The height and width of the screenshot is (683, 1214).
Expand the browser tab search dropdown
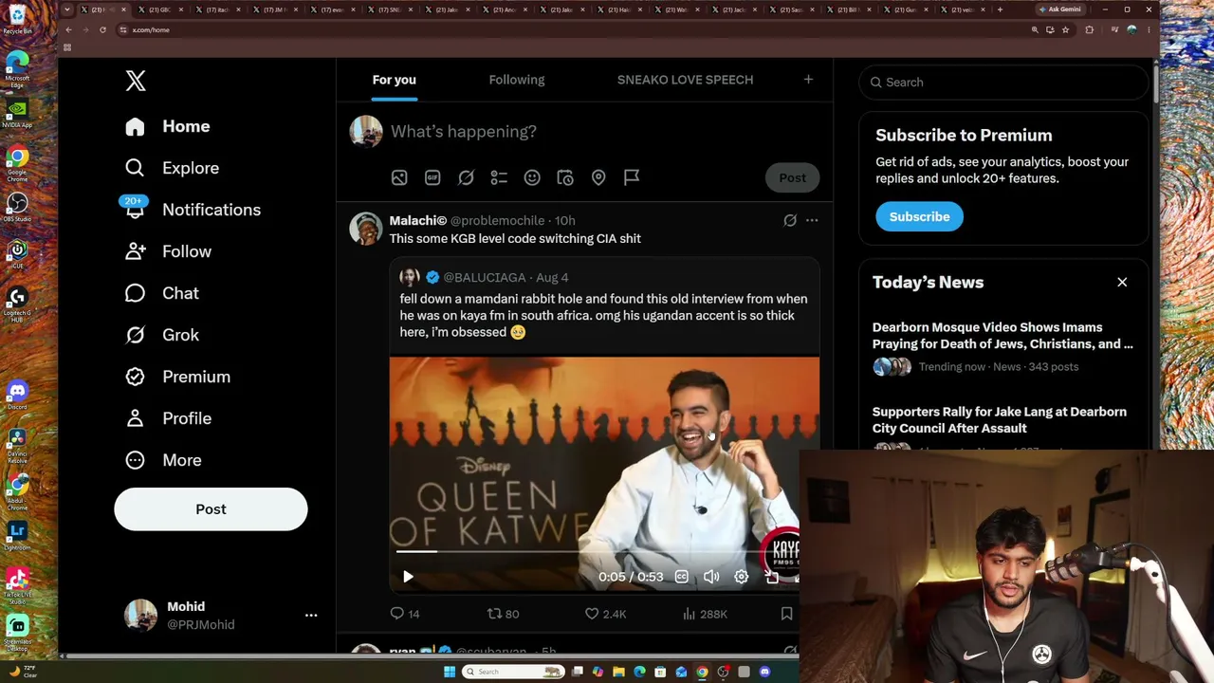[x=67, y=9]
